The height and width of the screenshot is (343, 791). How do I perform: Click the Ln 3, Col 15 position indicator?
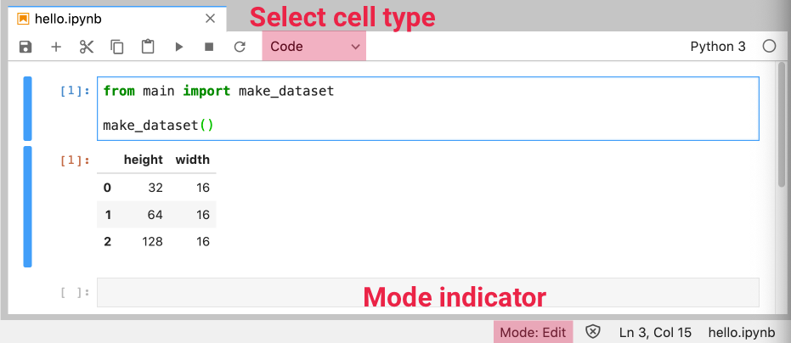pyautogui.click(x=654, y=332)
